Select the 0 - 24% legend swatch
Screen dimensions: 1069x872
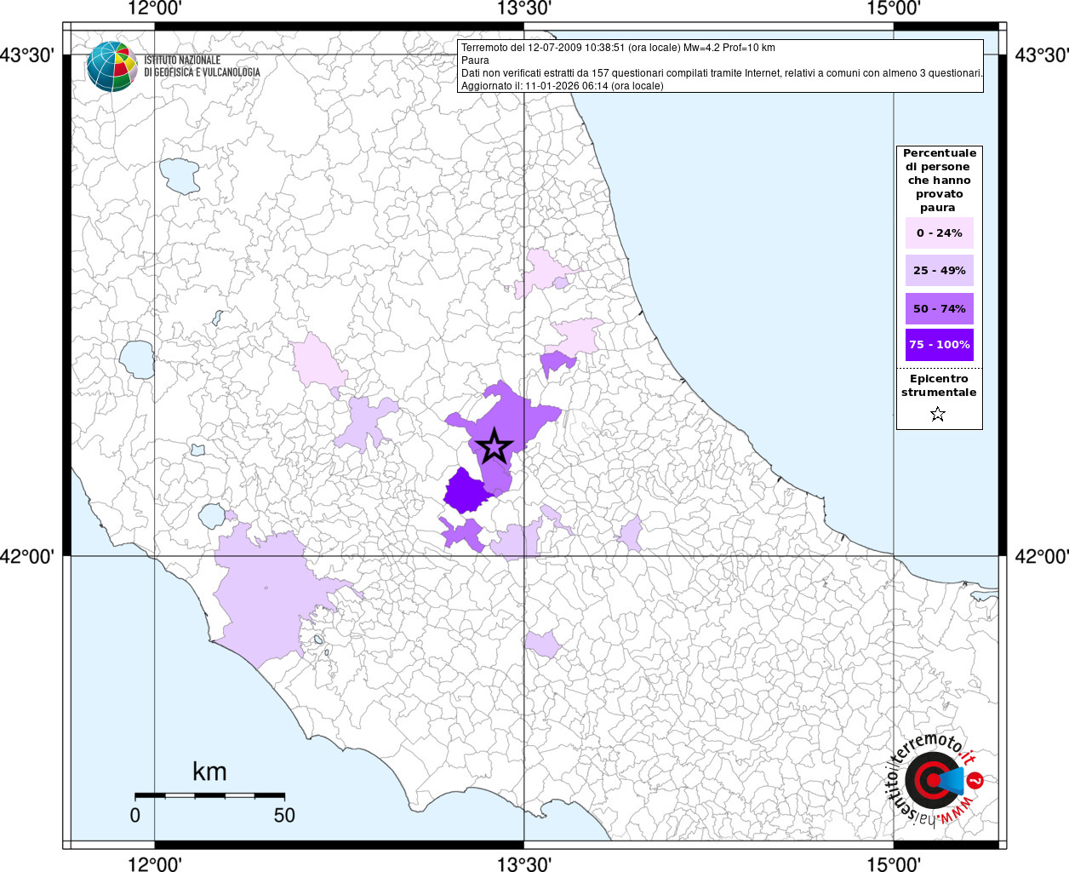point(939,233)
